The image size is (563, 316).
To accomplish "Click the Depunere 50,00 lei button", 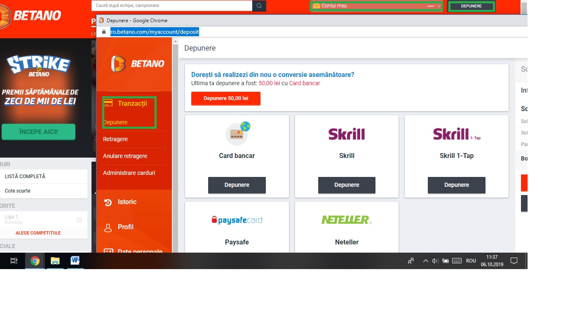I will [226, 98].
